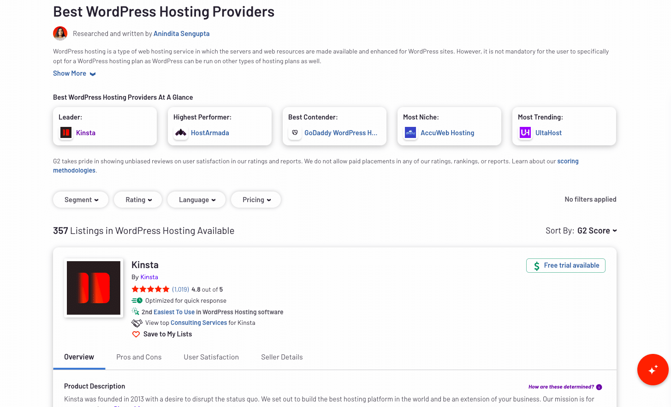
Task: Click the info icon next to How are these determined
Action: 599,387
